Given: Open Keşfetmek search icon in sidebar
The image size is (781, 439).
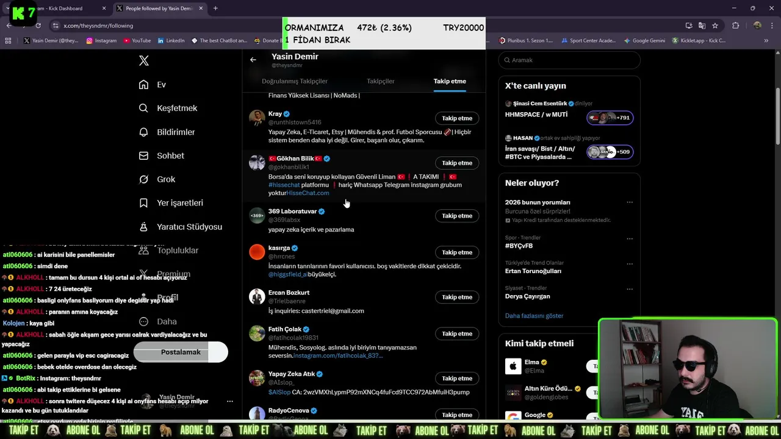Looking at the screenshot, I should (143, 108).
